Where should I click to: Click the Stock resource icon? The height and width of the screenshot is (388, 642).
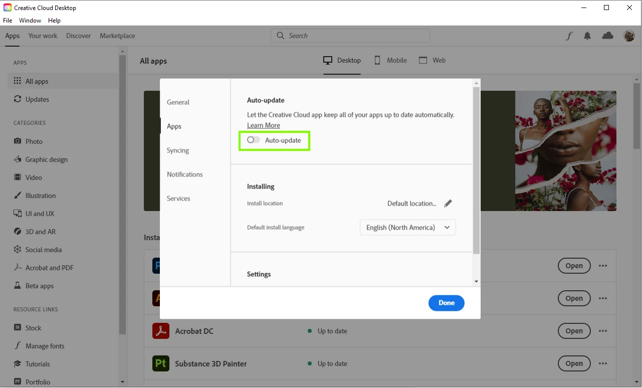tap(18, 328)
